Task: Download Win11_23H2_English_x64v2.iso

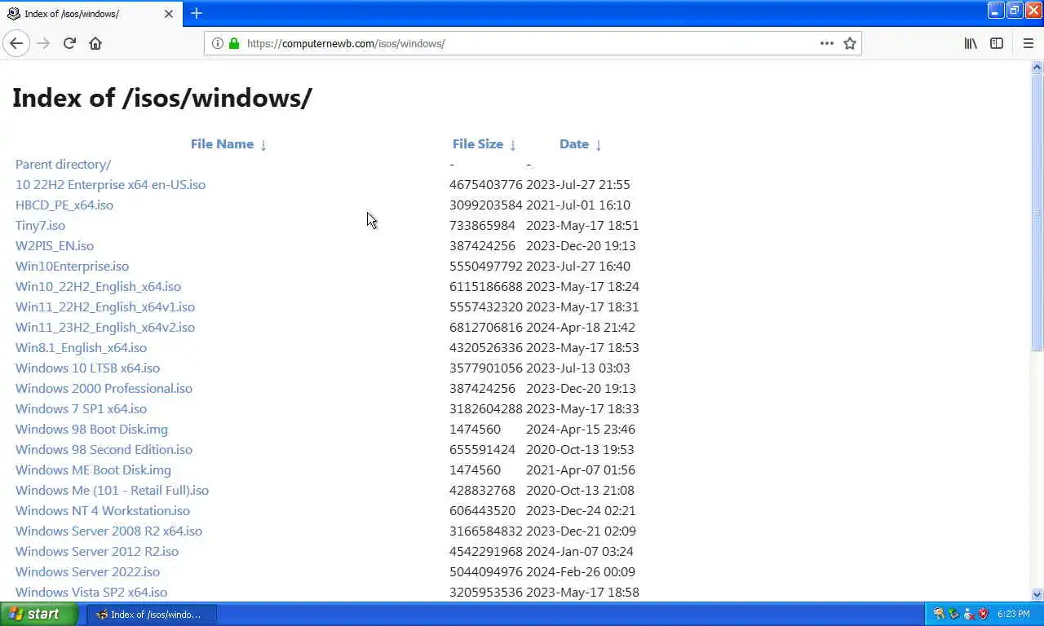Action: pyautogui.click(x=105, y=327)
